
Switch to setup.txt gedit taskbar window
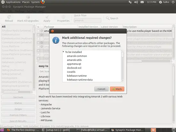click(56, 130)
